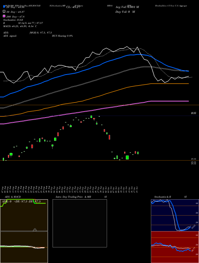Select the '200 Day = 47.8' legend text

tap(16, 17)
